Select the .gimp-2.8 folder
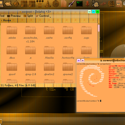The image size is (125, 125). [x=30, y=69]
